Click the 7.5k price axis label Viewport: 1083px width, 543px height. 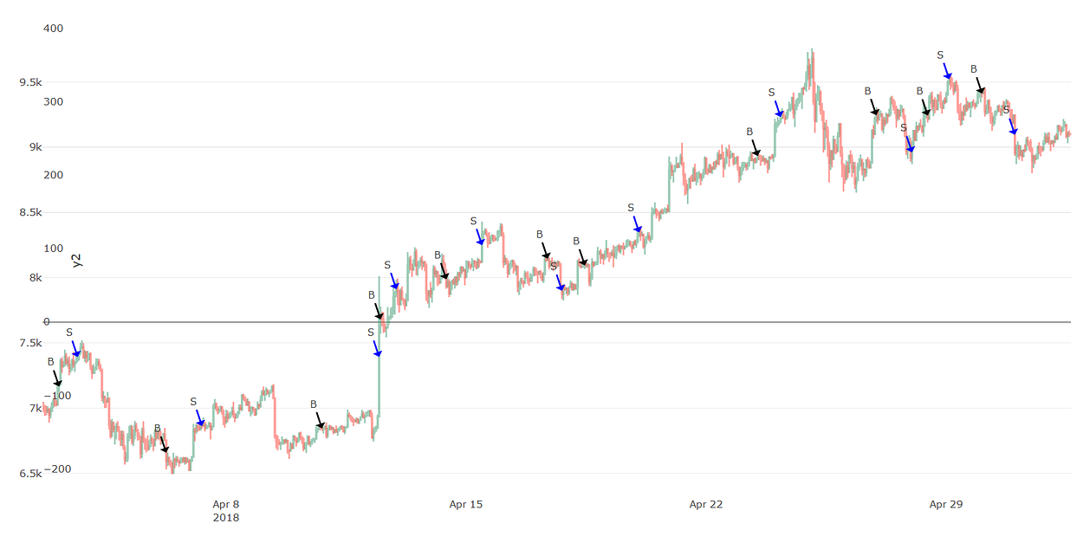tap(30, 344)
